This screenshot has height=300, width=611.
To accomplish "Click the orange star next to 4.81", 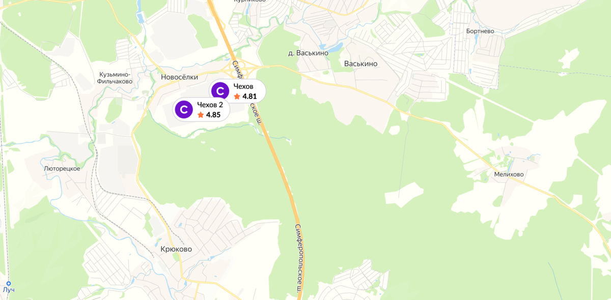I will (237, 96).
